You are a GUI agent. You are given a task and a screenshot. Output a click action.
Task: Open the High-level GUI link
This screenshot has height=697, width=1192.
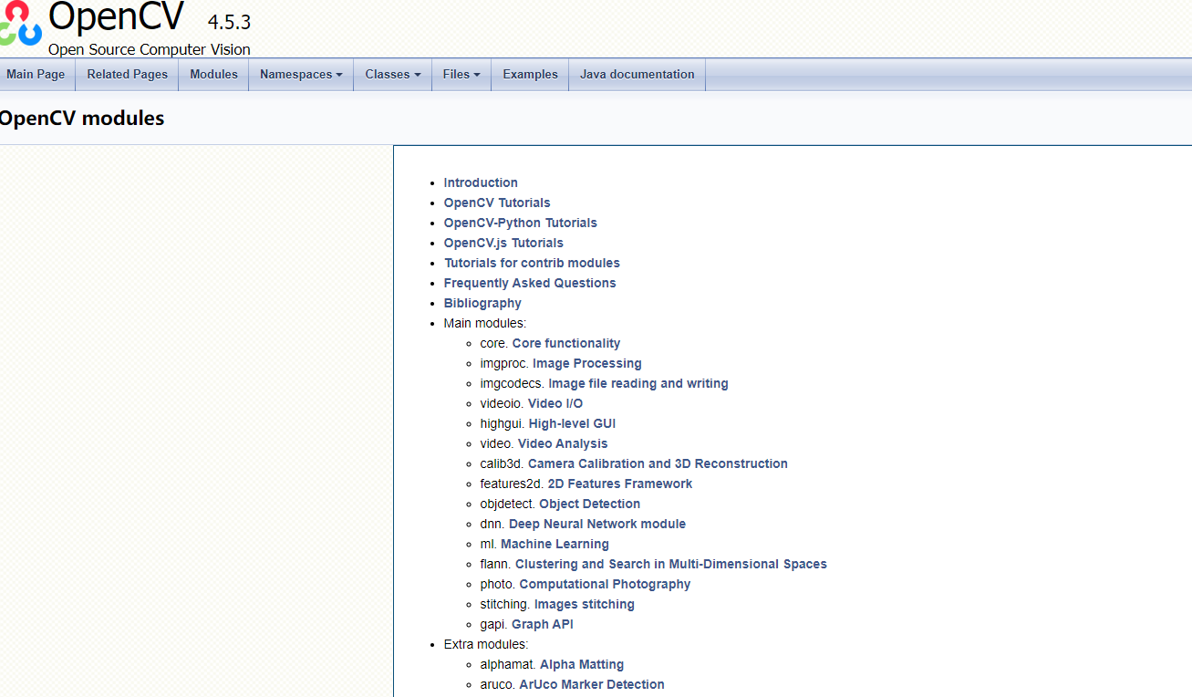572,423
